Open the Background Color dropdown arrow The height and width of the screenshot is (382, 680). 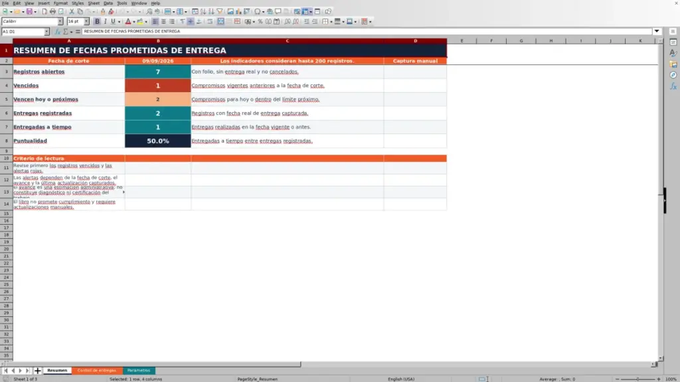[x=146, y=22]
